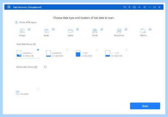This screenshot has width=168, height=117.
Task: Maximize the Data Recovery window
Action: tap(155, 7)
